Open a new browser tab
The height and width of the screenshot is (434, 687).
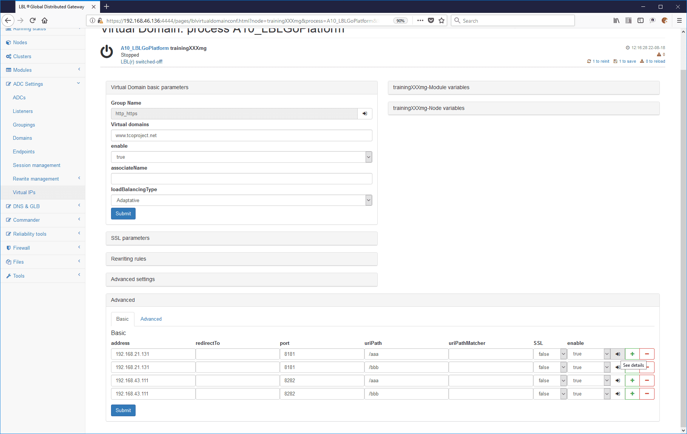click(x=107, y=6)
